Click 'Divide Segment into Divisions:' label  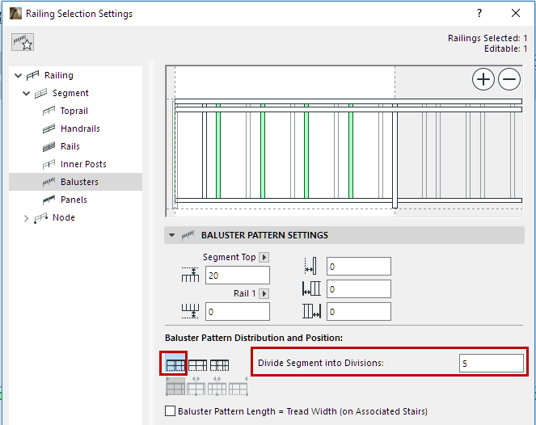click(321, 363)
